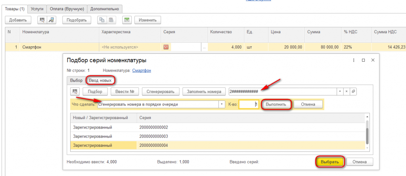
Task: Click the Что сделать action text field
Action: point(158,104)
